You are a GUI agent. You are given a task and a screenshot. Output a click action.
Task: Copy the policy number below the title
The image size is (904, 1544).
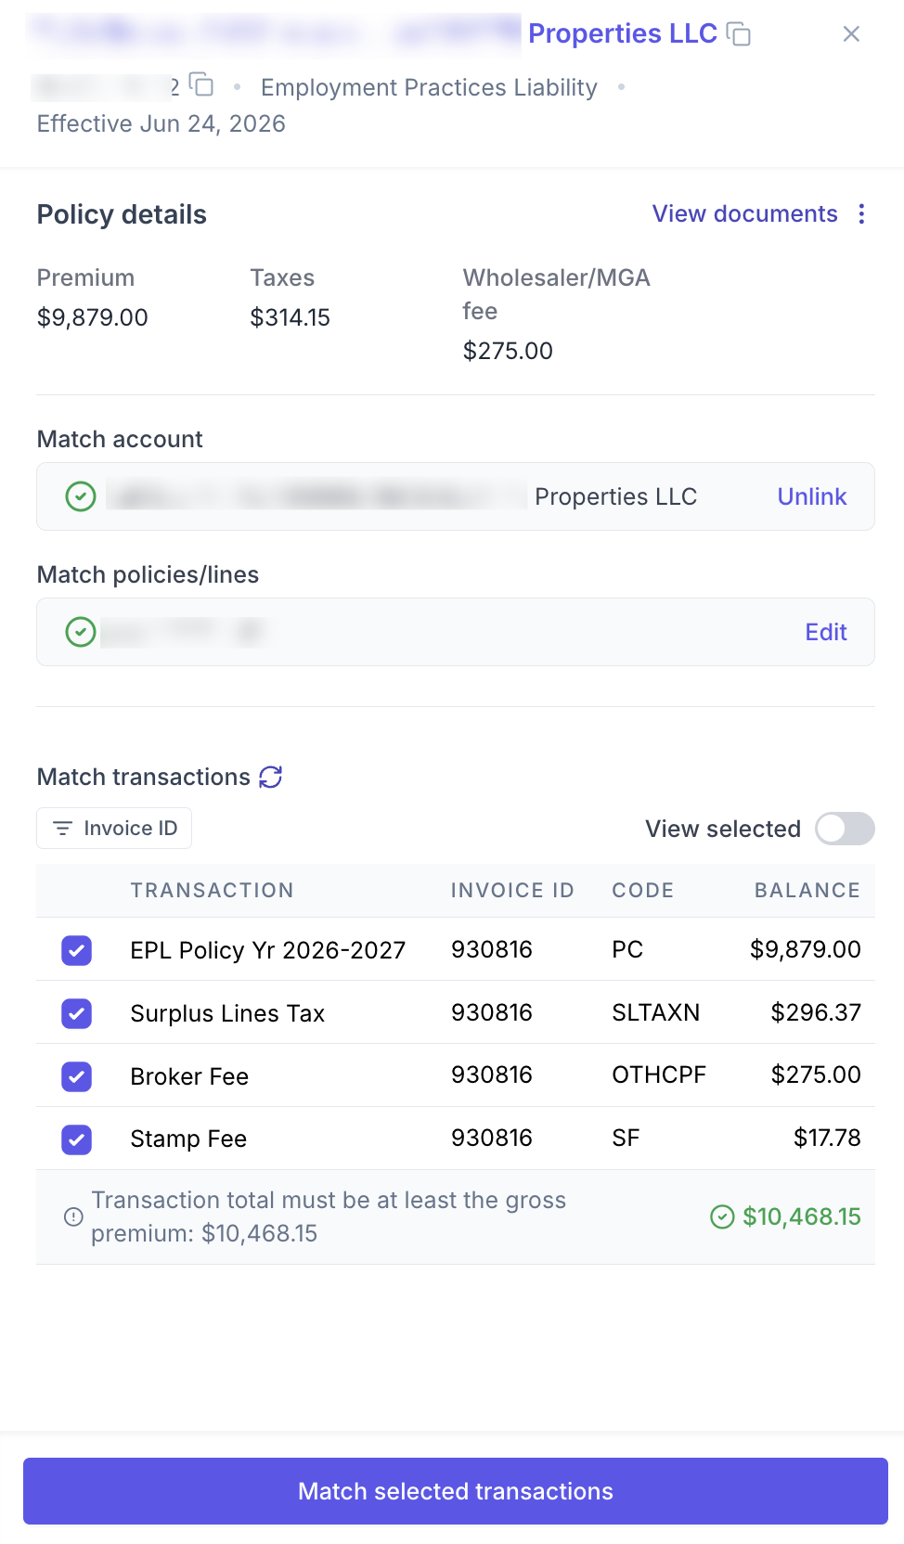click(201, 85)
